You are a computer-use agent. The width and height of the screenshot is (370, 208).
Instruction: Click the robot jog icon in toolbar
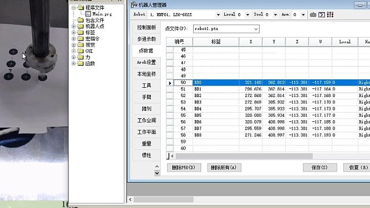[x=313, y=14]
